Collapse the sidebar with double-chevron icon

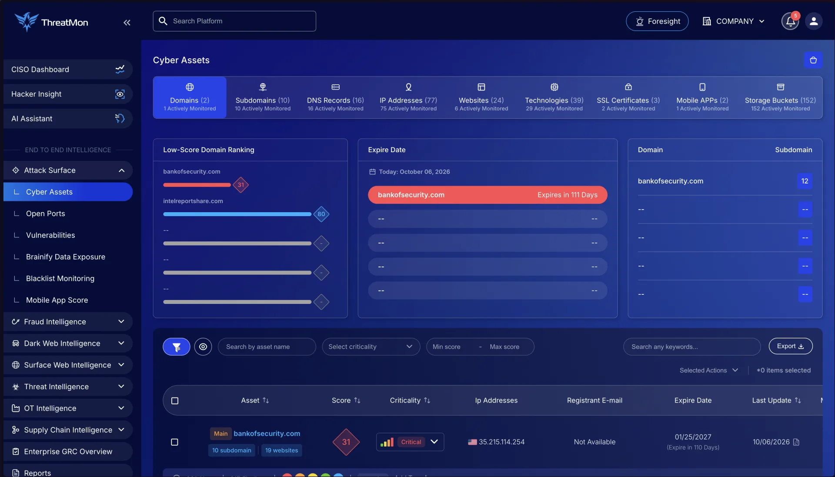click(127, 22)
